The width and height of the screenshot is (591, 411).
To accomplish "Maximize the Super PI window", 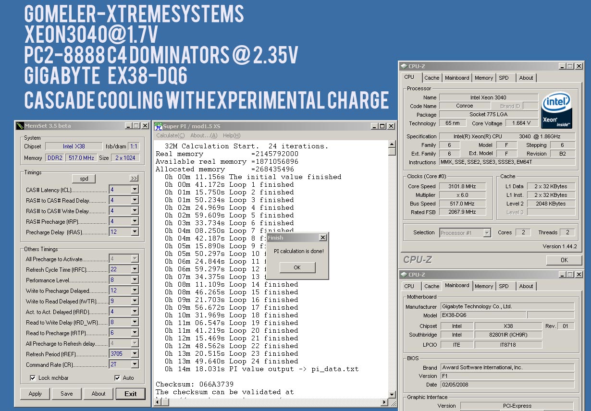I will click(x=383, y=126).
